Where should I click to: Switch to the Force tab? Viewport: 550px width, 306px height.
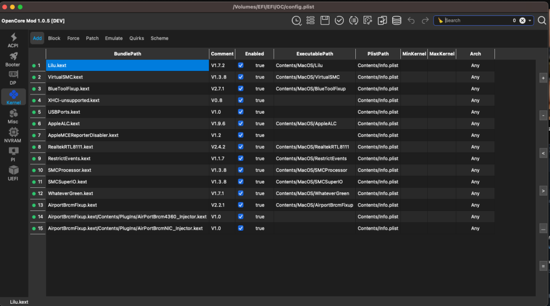coord(73,38)
